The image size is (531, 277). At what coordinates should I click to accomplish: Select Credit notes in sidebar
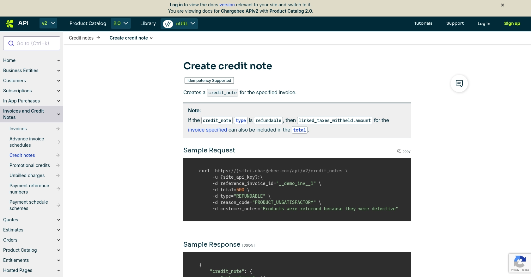[22, 155]
